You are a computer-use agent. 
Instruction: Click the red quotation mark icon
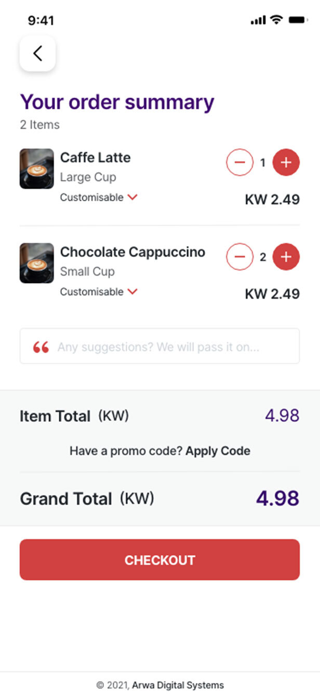pyautogui.click(x=41, y=347)
